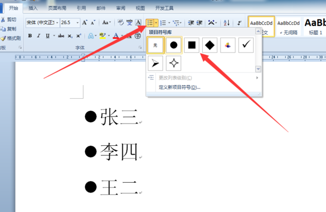Click the 剪切 cut button
Image resolution: width=326 pixels, height=212 pixels.
(x=9, y=20)
